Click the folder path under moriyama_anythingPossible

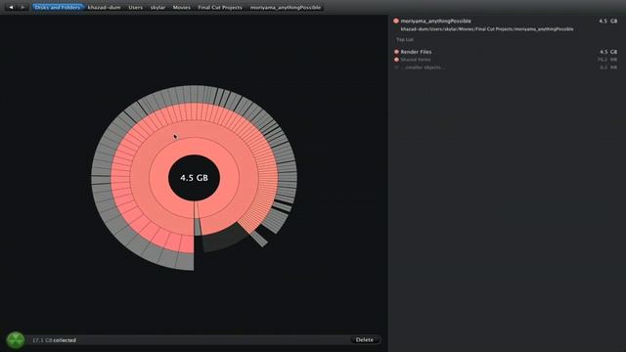pos(487,29)
